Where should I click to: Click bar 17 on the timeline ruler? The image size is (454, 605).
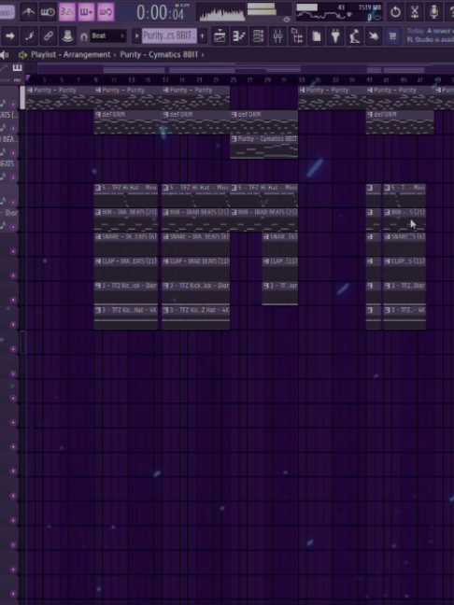[x=165, y=80]
